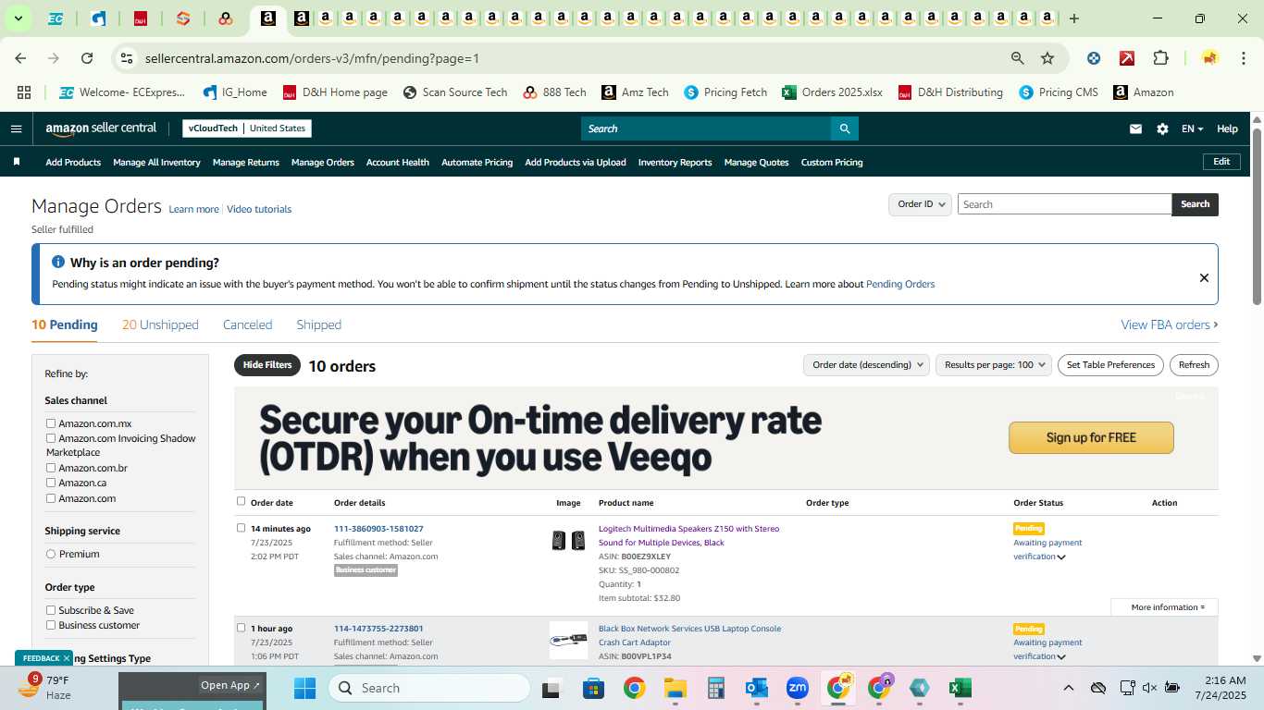Click in the order search input field
Viewport: 1264px width, 710px height.
point(1064,204)
